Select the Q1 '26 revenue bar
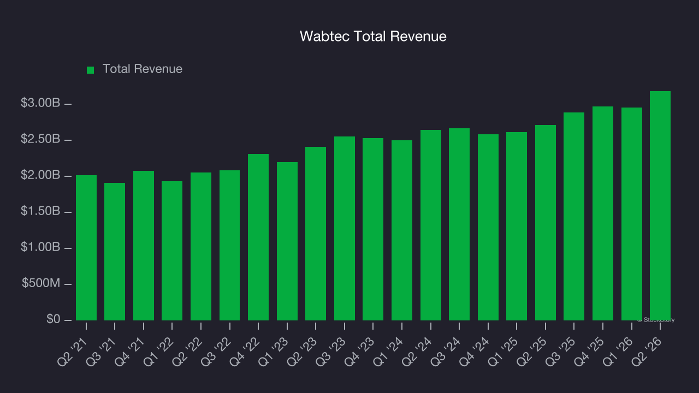Image resolution: width=699 pixels, height=393 pixels. coord(632,214)
